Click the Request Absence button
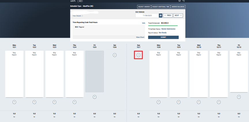The image size is (249, 122). pyautogui.click(x=144, y=7)
